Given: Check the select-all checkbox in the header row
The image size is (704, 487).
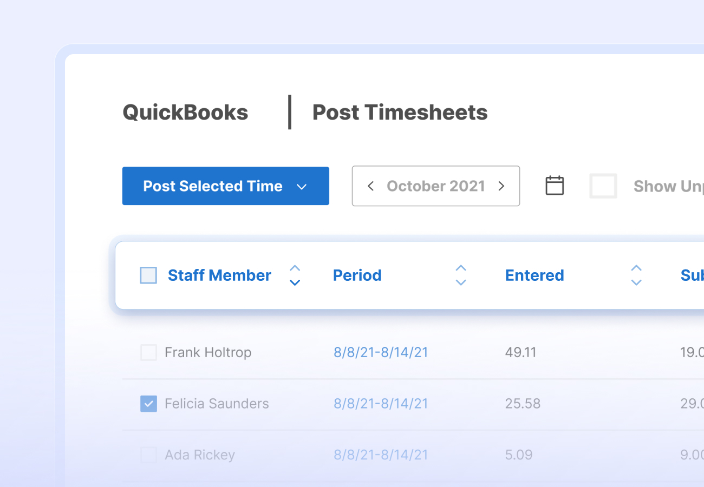Looking at the screenshot, I should click(x=148, y=275).
